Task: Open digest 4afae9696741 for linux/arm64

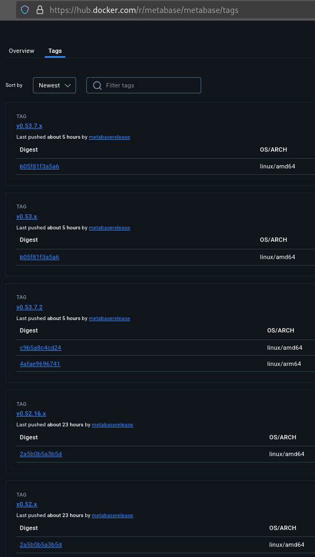Action: click(40, 364)
